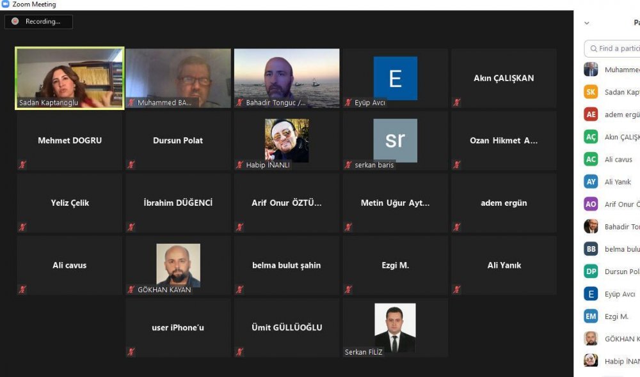Click the red recording indicator dot
This screenshot has width=640, height=377.
click(15, 21)
